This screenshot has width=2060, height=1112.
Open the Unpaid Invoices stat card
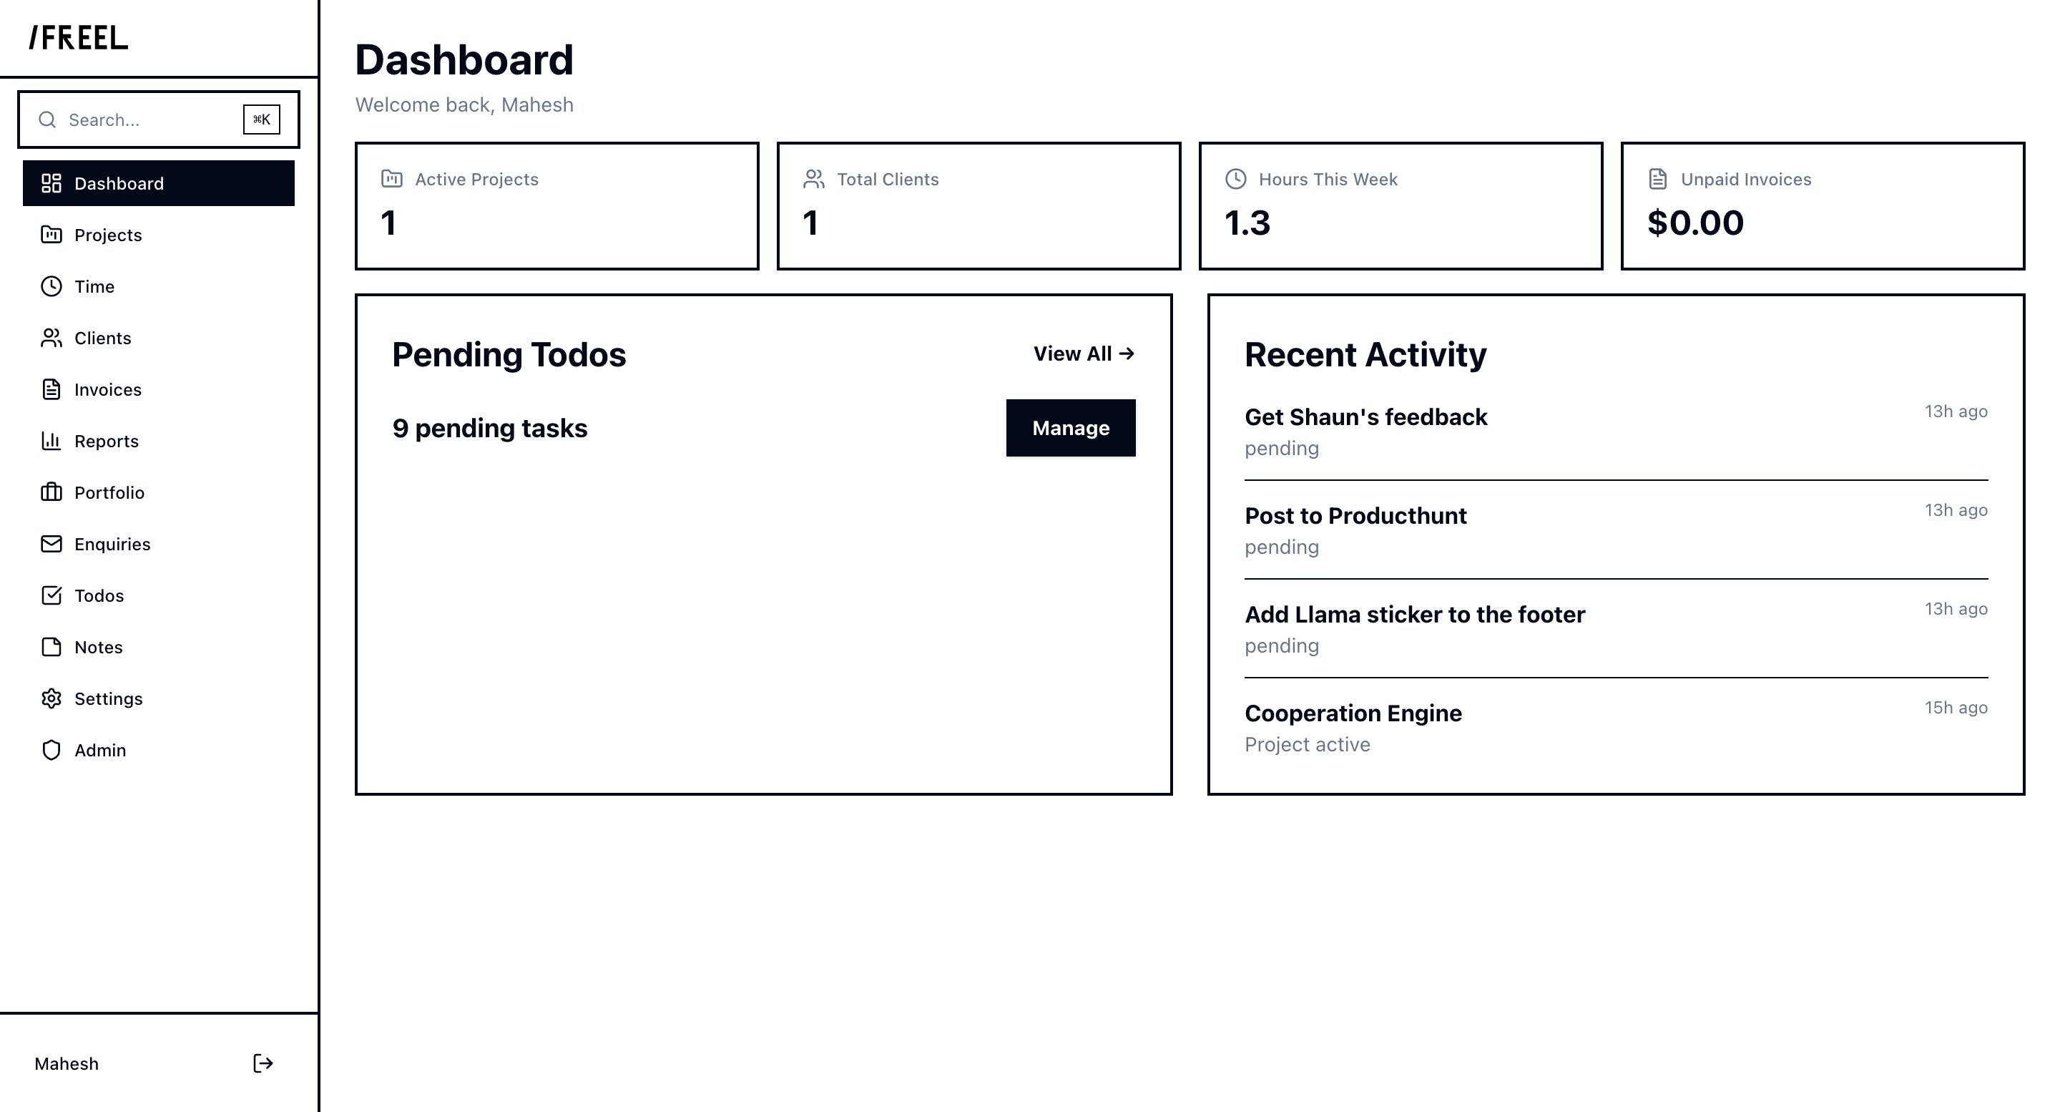(x=1822, y=205)
